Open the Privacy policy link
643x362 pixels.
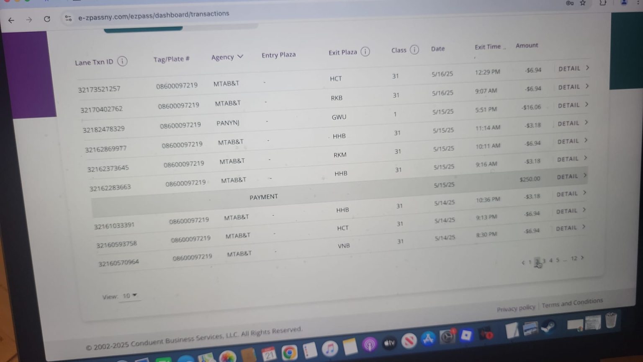[x=516, y=308]
